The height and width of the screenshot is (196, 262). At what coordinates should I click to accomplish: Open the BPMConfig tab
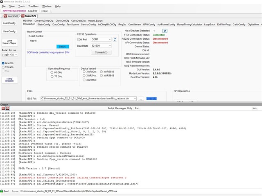[x=149, y=25]
